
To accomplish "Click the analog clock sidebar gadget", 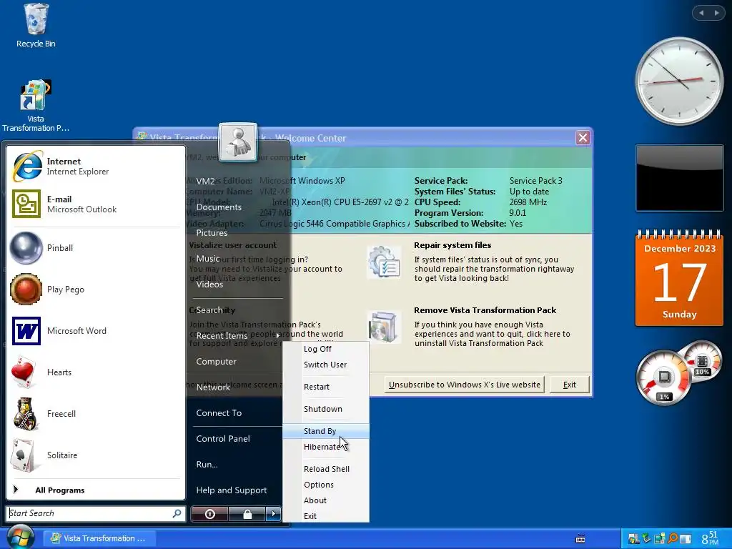I will [679, 81].
